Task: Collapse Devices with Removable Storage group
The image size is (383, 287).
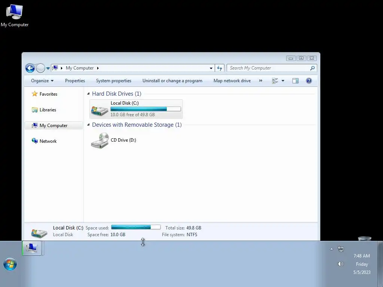Action: click(88, 125)
